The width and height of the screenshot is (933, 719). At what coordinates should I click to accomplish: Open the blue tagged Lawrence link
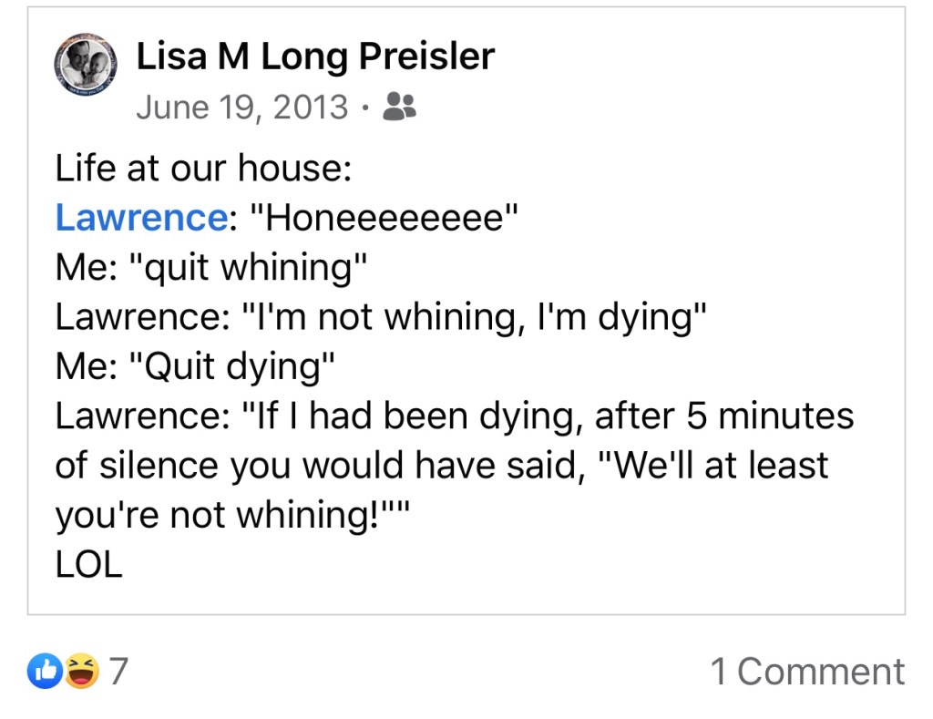140,218
